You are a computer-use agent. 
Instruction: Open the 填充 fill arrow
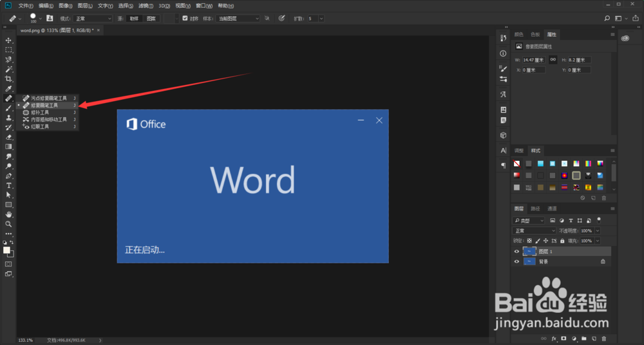[x=598, y=241]
